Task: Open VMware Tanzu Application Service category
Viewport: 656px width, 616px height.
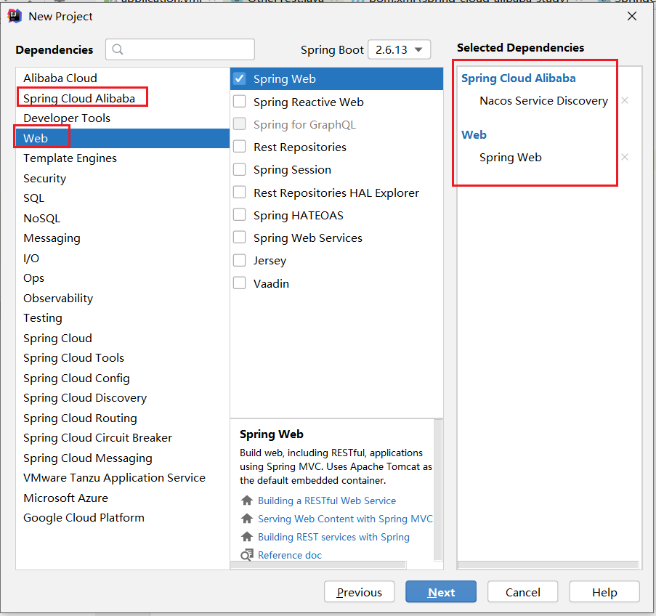Action: 123,478
